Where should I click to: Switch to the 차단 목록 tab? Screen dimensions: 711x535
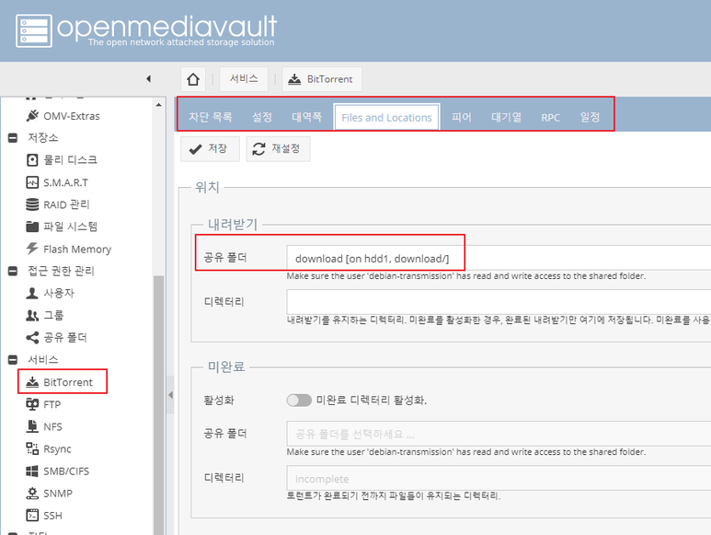(211, 117)
